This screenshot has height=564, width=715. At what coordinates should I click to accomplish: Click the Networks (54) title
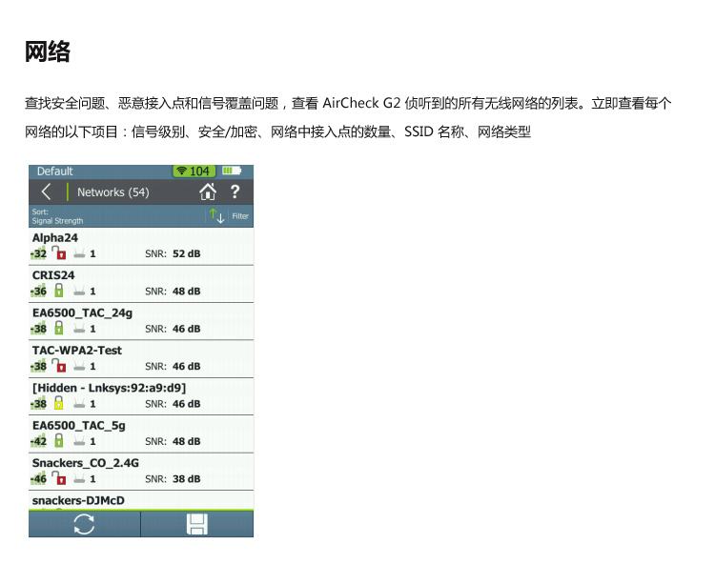[113, 192]
